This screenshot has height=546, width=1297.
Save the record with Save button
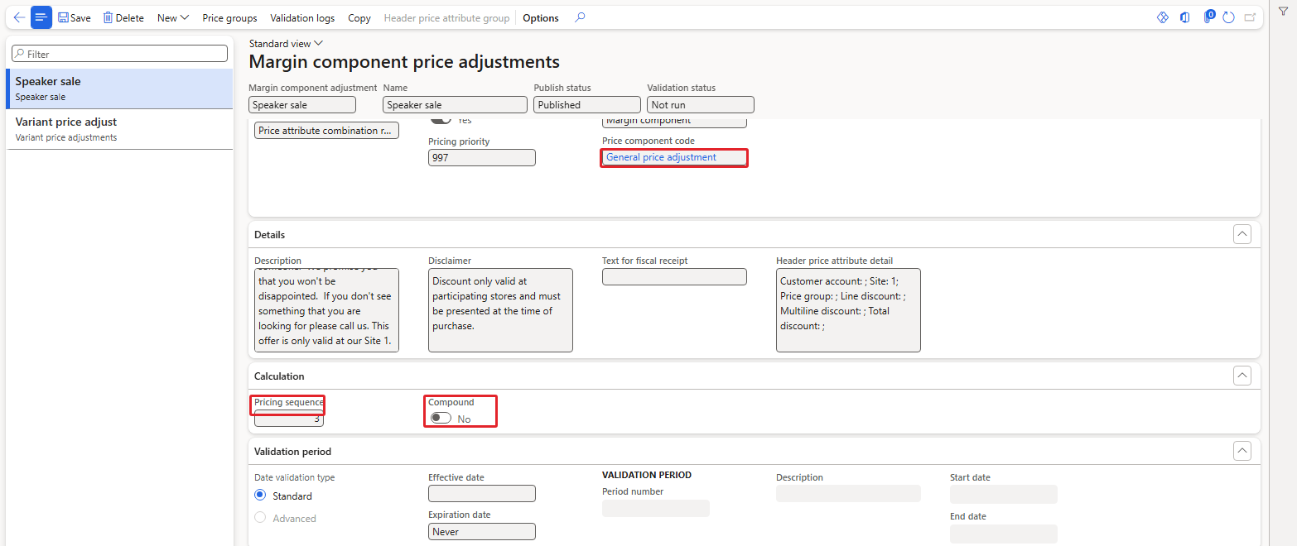coord(75,17)
